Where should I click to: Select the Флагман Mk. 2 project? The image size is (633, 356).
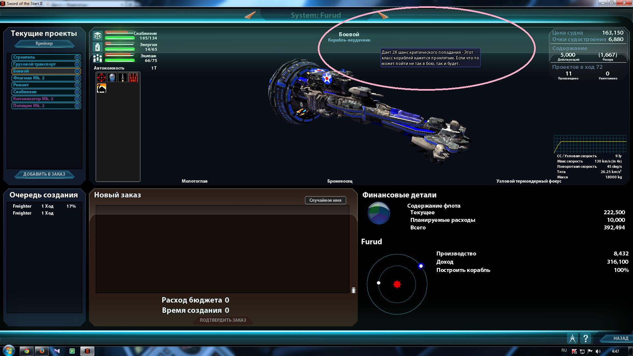pyautogui.click(x=46, y=78)
